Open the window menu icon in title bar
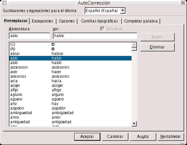This screenshot has height=145, width=187. [x=5, y=3]
